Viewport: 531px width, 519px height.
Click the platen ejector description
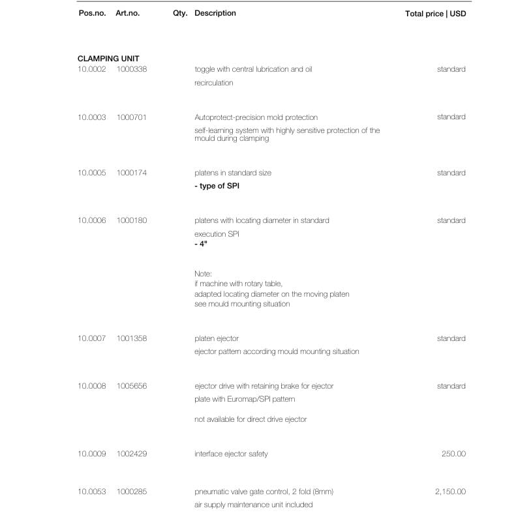[x=217, y=338]
